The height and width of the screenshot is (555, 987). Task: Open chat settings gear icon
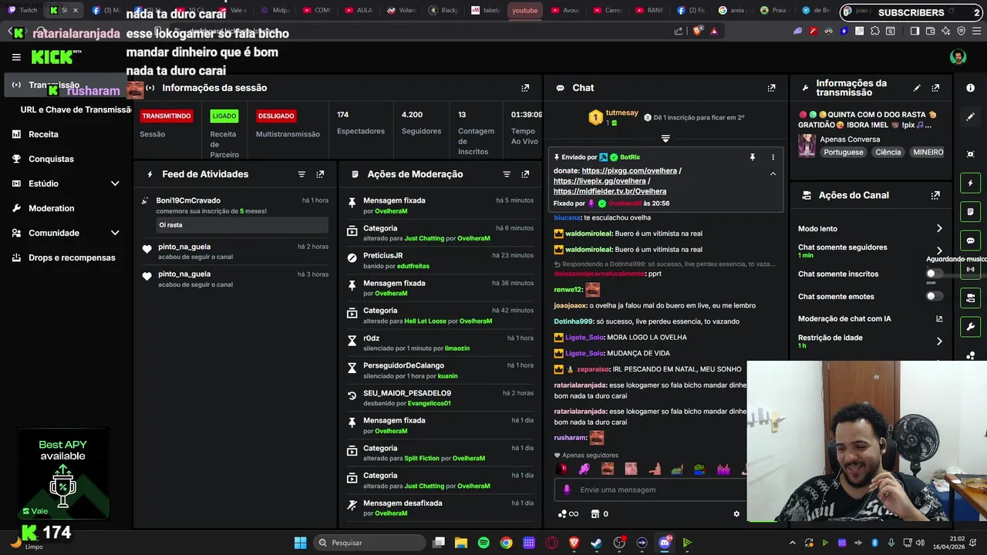click(736, 514)
